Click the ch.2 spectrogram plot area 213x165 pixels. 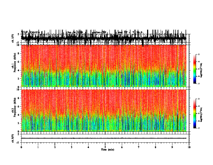point(104,111)
